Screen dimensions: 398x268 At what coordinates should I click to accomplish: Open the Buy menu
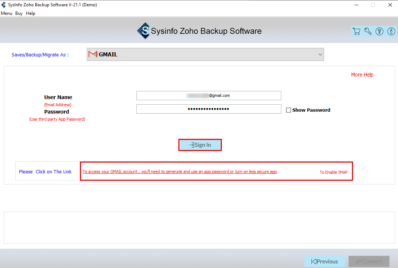pyautogui.click(x=19, y=13)
